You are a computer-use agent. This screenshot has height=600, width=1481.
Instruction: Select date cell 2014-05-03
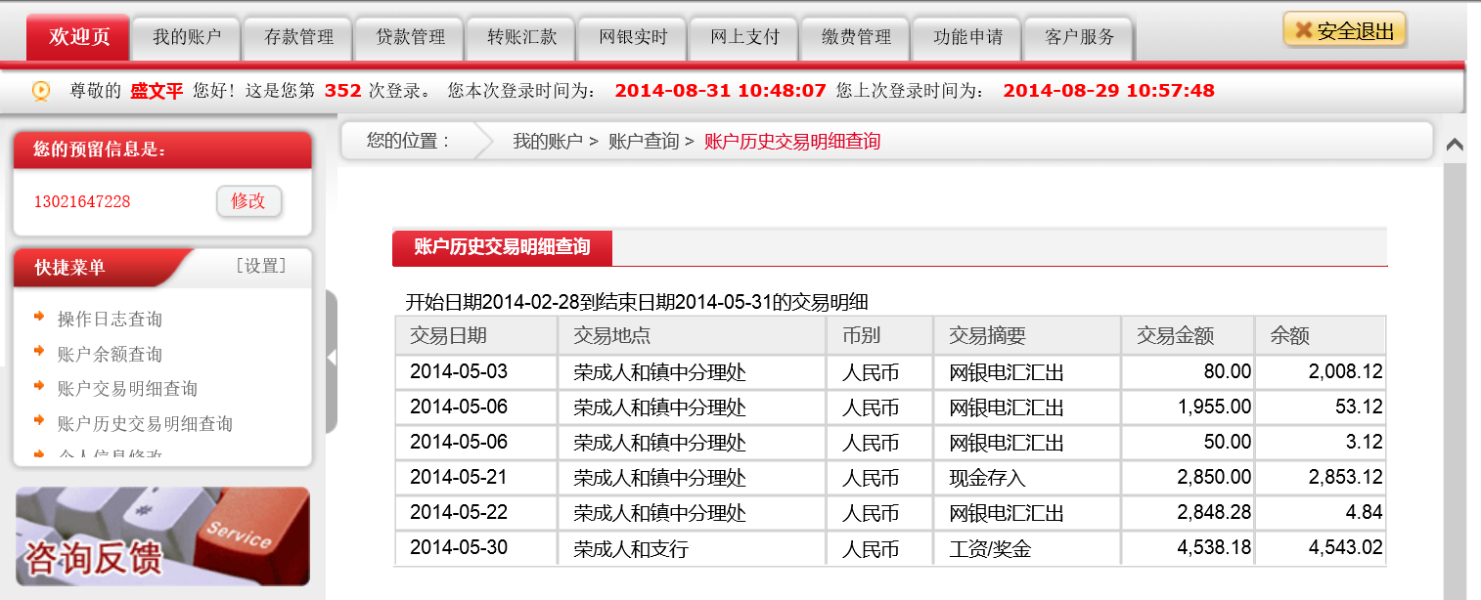[477, 371]
